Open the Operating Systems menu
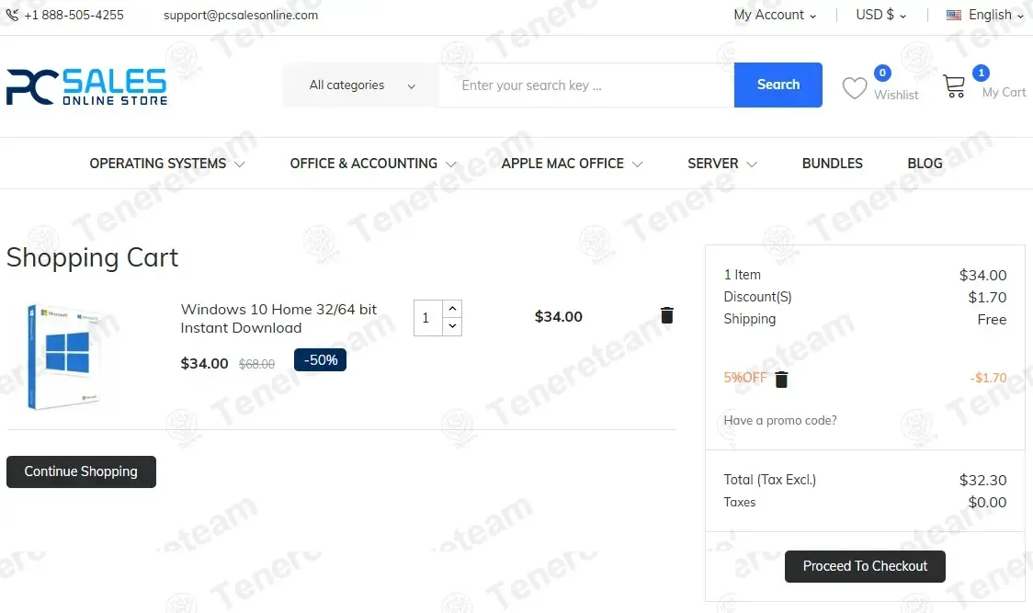1033x613 pixels. 166,164
